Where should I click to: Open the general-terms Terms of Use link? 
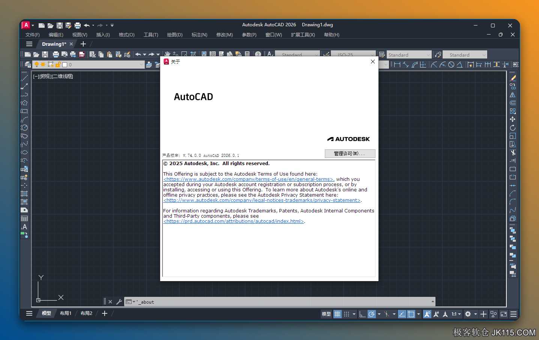point(248,179)
